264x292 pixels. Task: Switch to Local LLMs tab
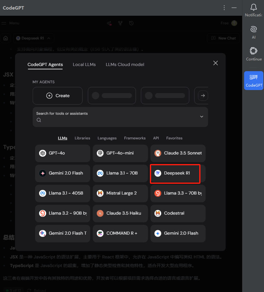tap(84, 65)
